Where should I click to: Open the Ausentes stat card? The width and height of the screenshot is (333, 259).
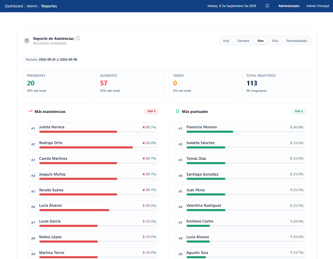pos(130,83)
